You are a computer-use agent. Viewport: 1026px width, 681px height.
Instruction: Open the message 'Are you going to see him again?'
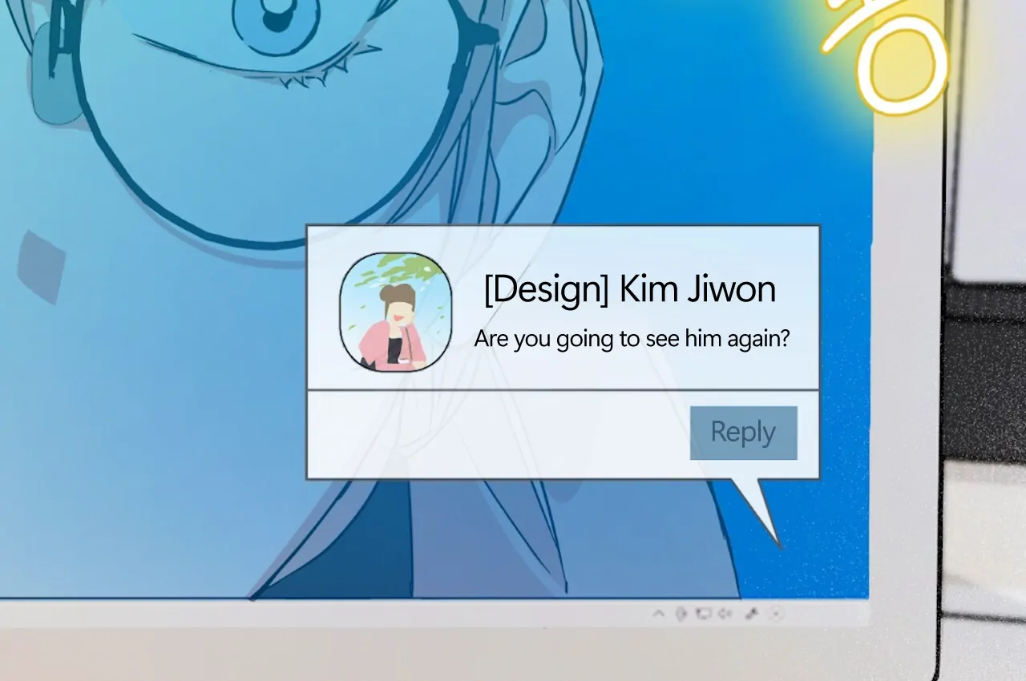[x=632, y=339]
